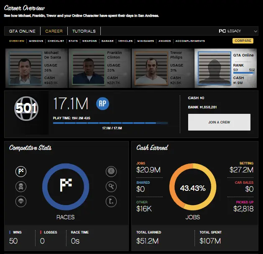
Task: Click the Losses count of 0
Action: 42,241
